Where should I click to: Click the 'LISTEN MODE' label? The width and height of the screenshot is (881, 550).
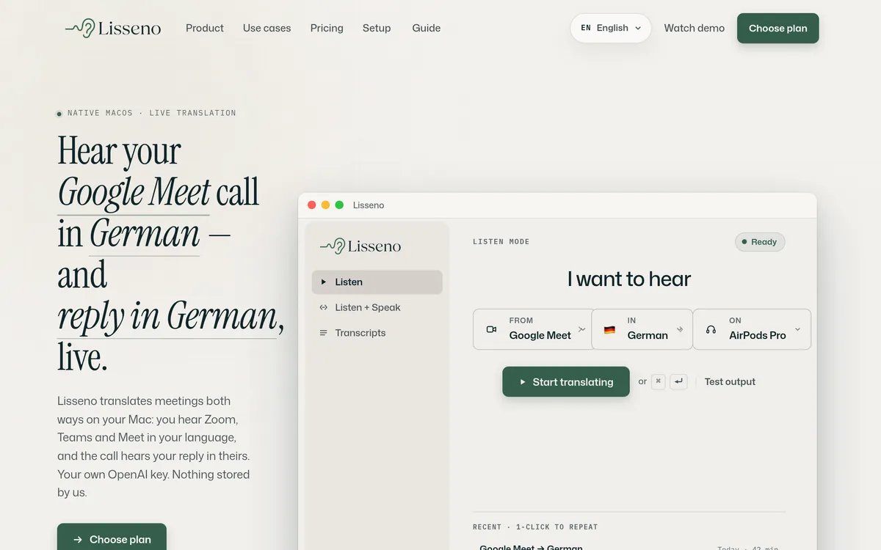pos(501,242)
